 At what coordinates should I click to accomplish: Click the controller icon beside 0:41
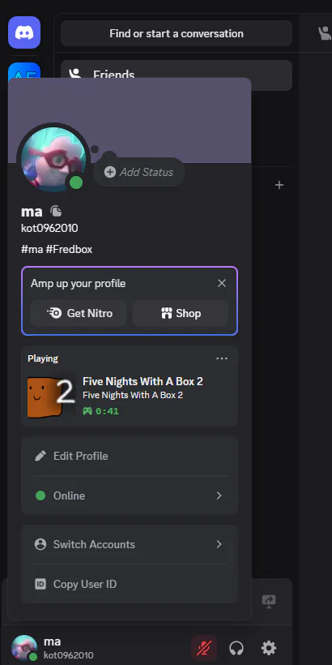click(87, 411)
